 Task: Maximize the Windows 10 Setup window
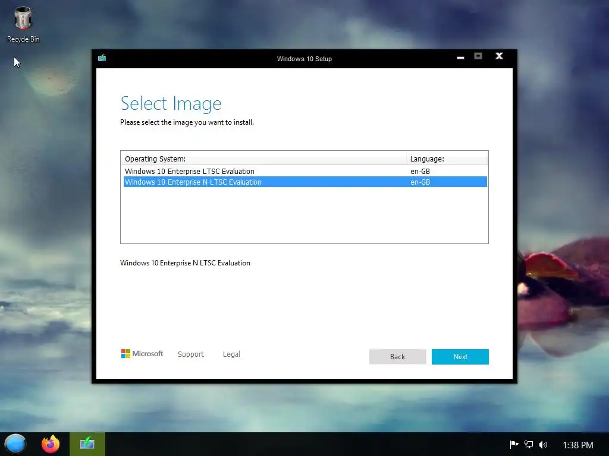coord(478,56)
